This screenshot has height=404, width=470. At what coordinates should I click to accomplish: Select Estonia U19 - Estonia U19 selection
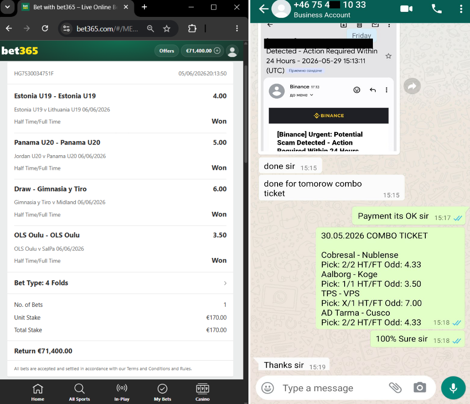tap(55, 96)
